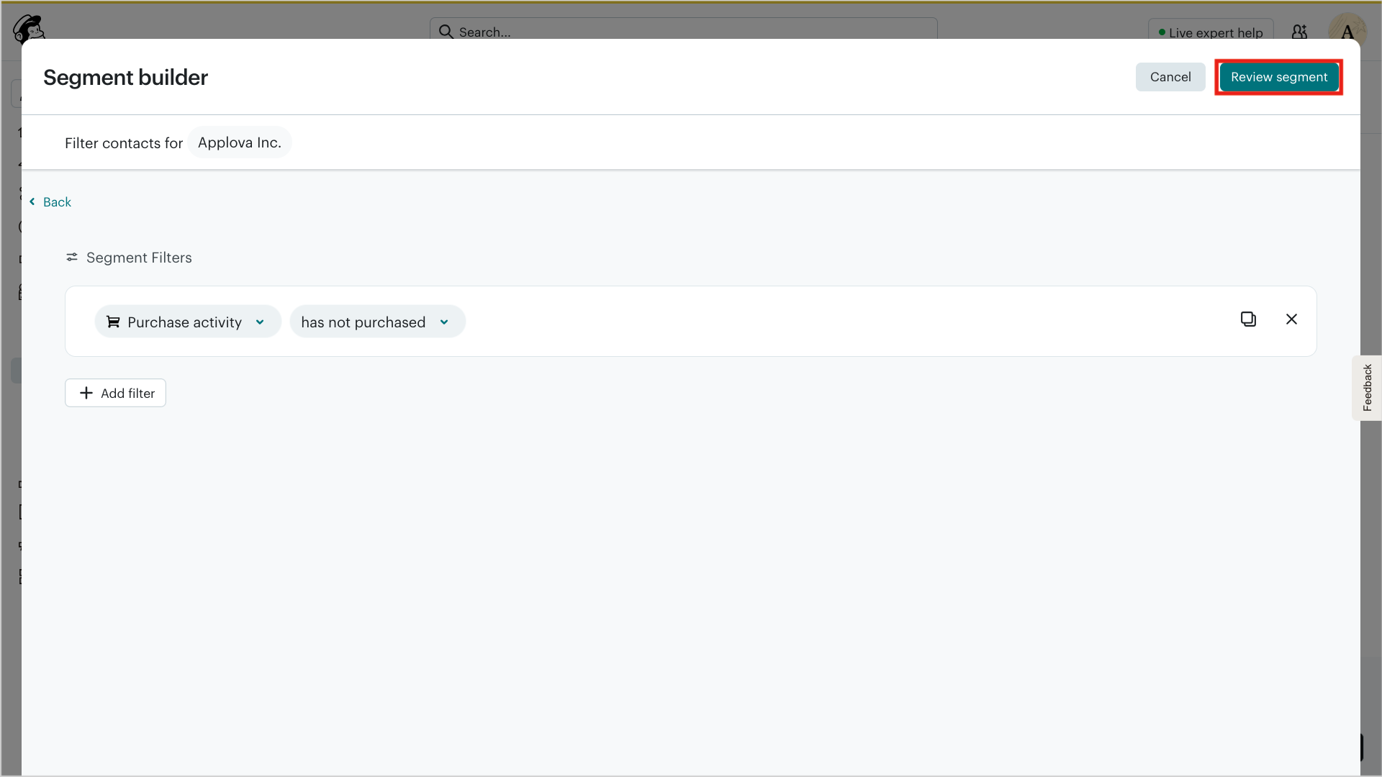
Task: Remove the Purchase activity filter row
Action: click(x=1291, y=319)
